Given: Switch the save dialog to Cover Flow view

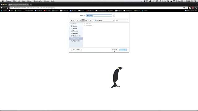Looking at the screenshot, I should tap(86, 20).
